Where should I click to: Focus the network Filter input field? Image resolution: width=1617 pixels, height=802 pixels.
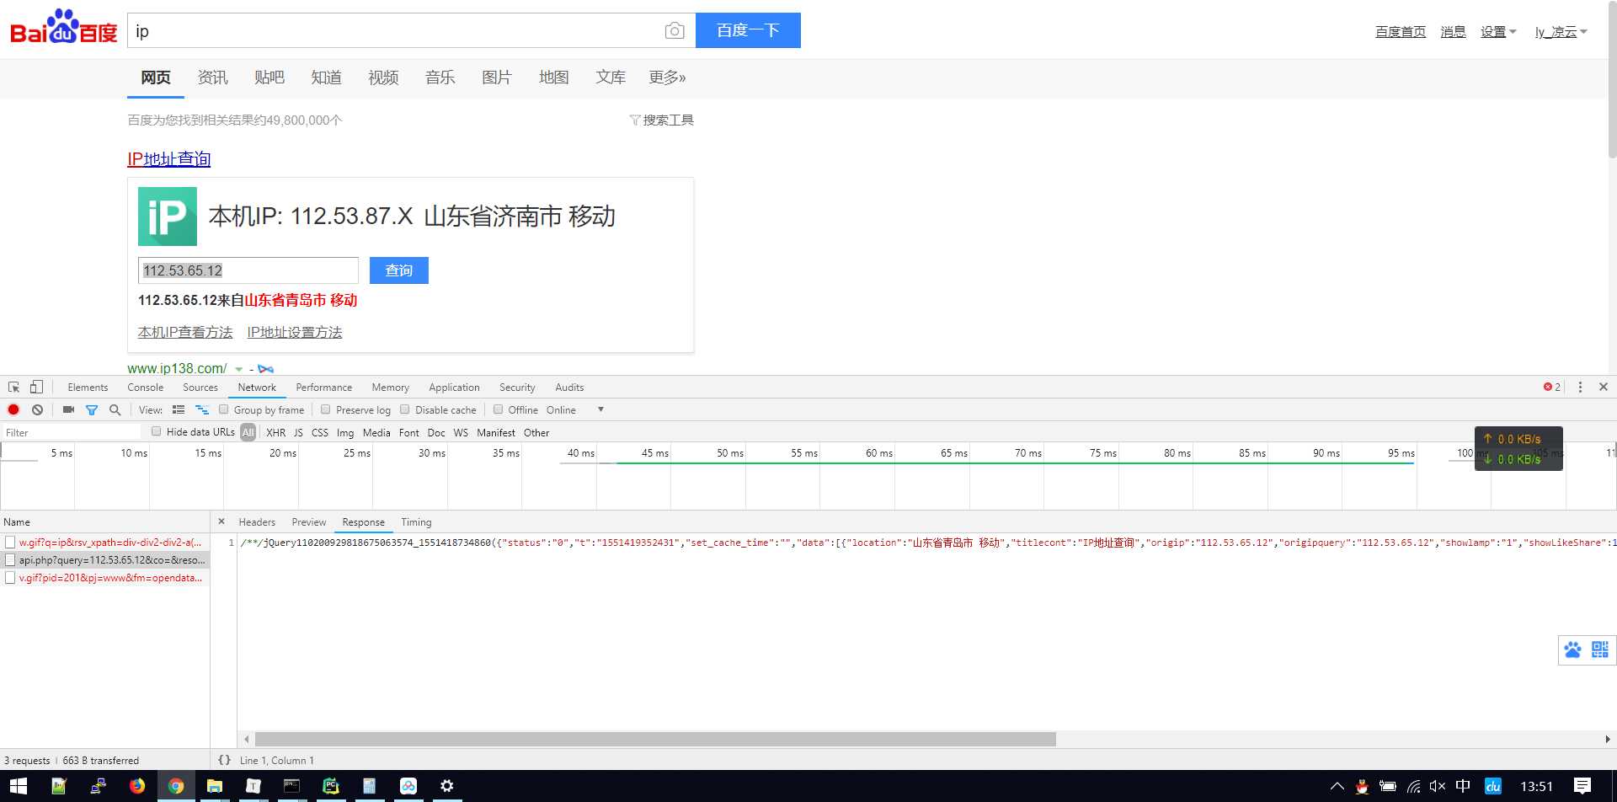click(x=72, y=432)
